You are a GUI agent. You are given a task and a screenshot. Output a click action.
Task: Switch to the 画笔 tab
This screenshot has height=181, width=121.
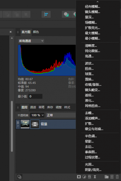click(x=42, y=107)
